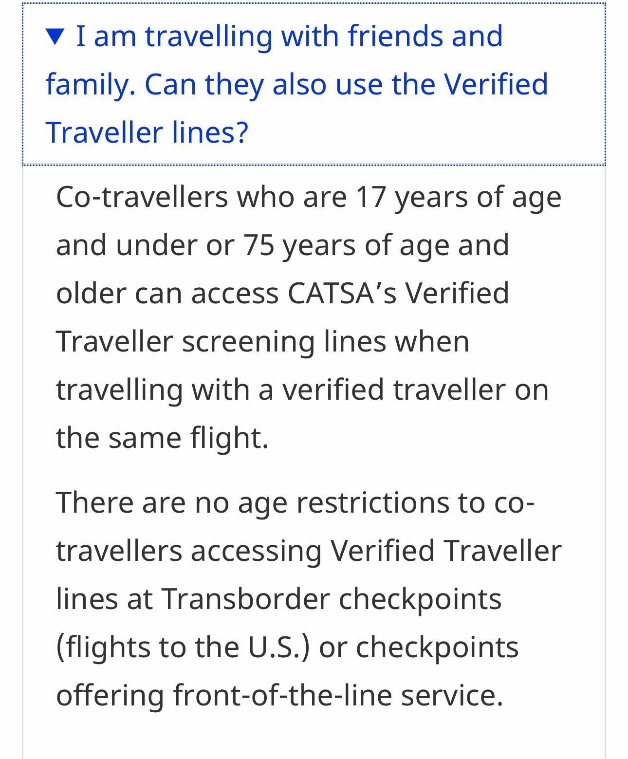Collapse the friends and family FAQ triangle
Image resolution: width=628 pixels, height=759 pixels.
(x=55, y=37)
